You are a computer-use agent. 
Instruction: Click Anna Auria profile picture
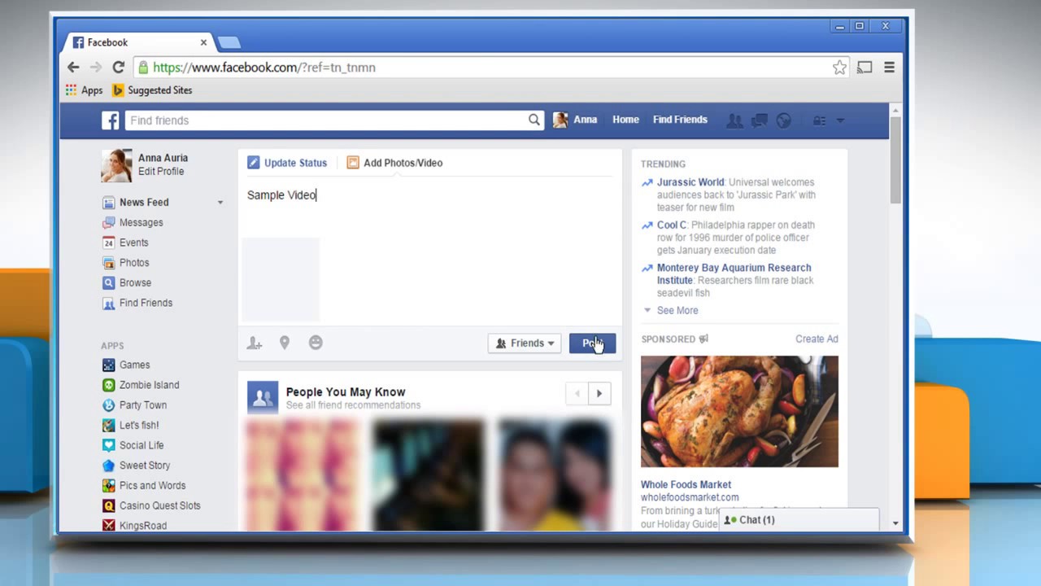click(x=116, y=165)
